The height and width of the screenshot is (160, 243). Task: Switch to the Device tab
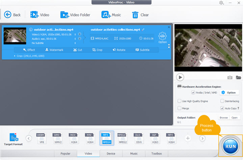tap(111, 154)
